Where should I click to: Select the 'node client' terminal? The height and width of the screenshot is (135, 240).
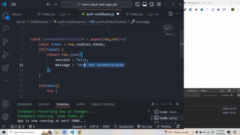click(165, 112)
